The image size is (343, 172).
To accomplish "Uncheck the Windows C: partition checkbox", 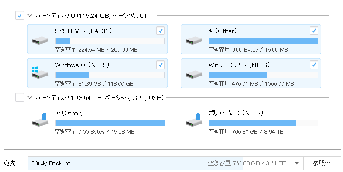I will (x=161, y=65).
